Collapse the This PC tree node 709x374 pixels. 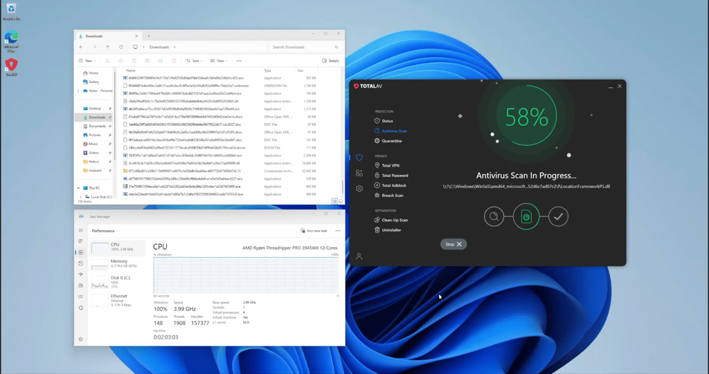[x=78, y=188]
